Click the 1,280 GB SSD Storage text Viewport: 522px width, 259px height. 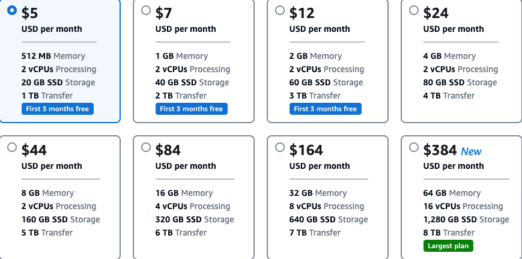[466, 219]
